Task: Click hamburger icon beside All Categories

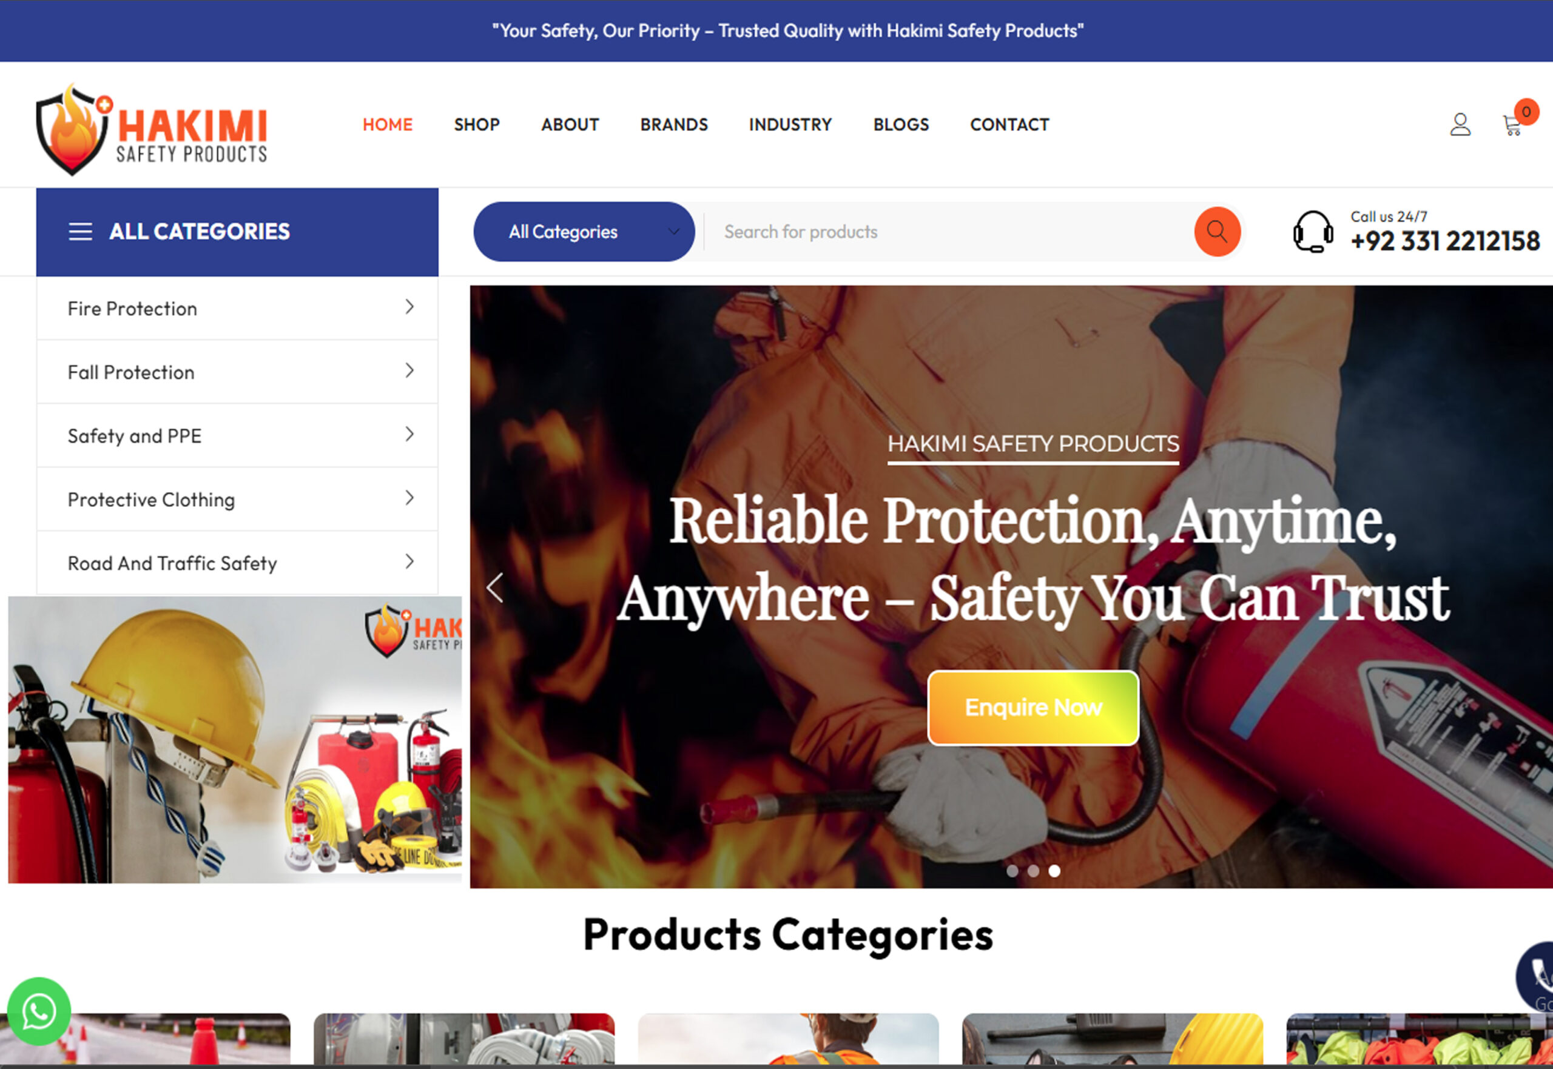Action: [81, 232]
